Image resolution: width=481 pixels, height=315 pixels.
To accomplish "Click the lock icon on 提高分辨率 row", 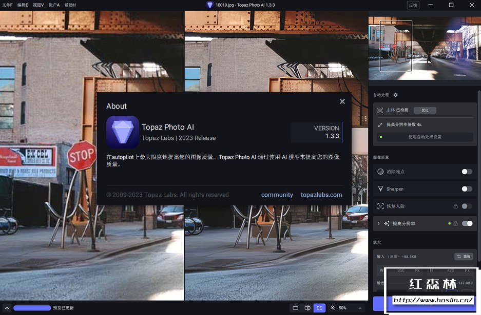I will coord(455,223).
